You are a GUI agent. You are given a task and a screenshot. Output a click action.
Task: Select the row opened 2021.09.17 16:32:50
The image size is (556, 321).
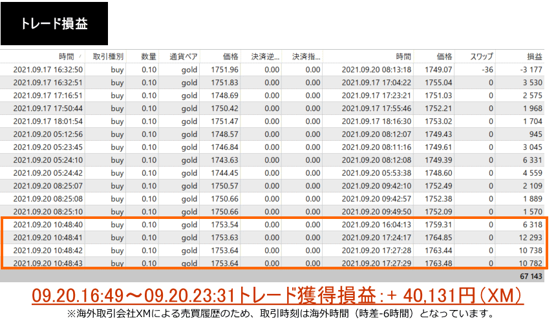pyautogui.click(x=48, y=70)
